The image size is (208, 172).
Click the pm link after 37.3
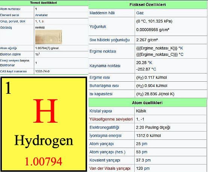coord(149,160)
